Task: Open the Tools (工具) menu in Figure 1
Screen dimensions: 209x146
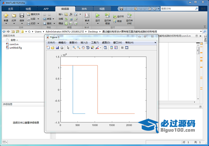Action: pyautogui.click(x=95, y=43)
